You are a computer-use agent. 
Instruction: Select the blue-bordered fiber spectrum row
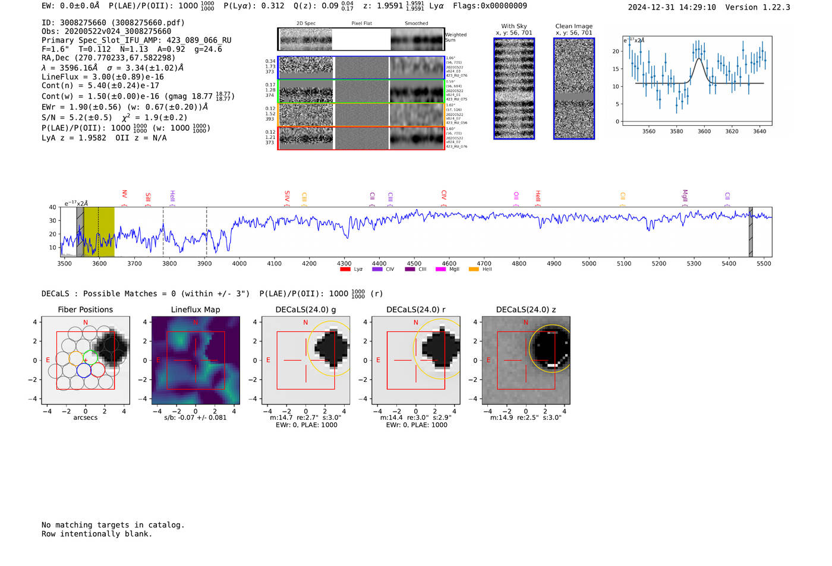pos(361,68)
